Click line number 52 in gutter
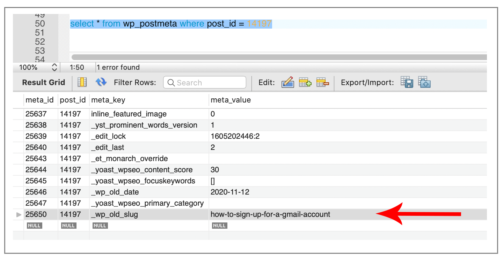This screenshot has width=503, height=258. [40, 42]
